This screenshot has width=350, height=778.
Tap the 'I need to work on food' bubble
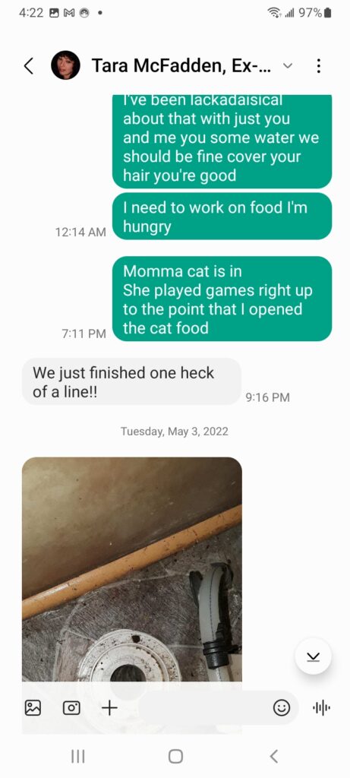222,217
